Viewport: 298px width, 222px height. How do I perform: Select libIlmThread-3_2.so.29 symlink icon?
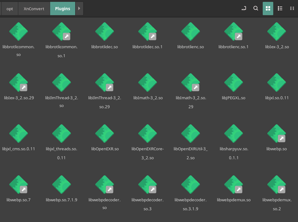click(105, 83)
